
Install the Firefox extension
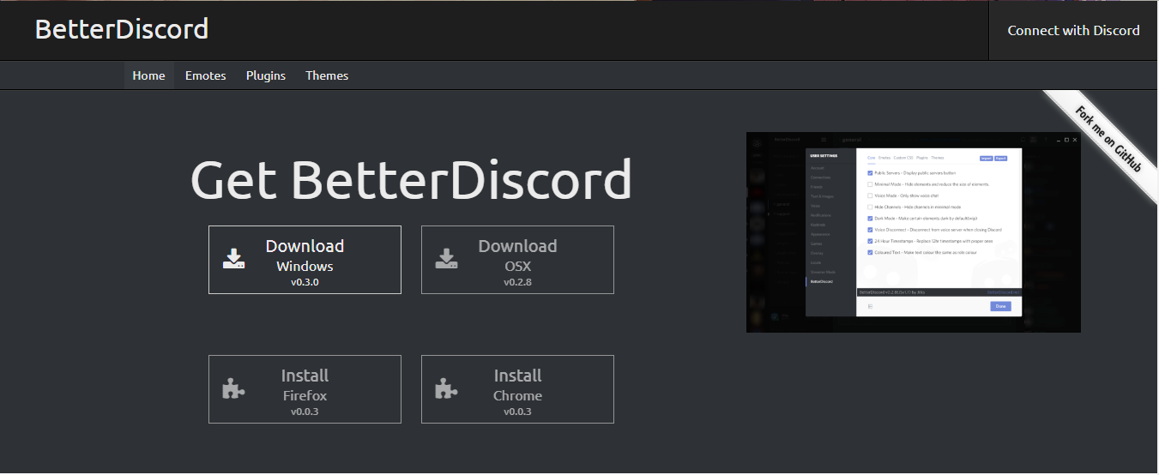click(x=305, y=389)
